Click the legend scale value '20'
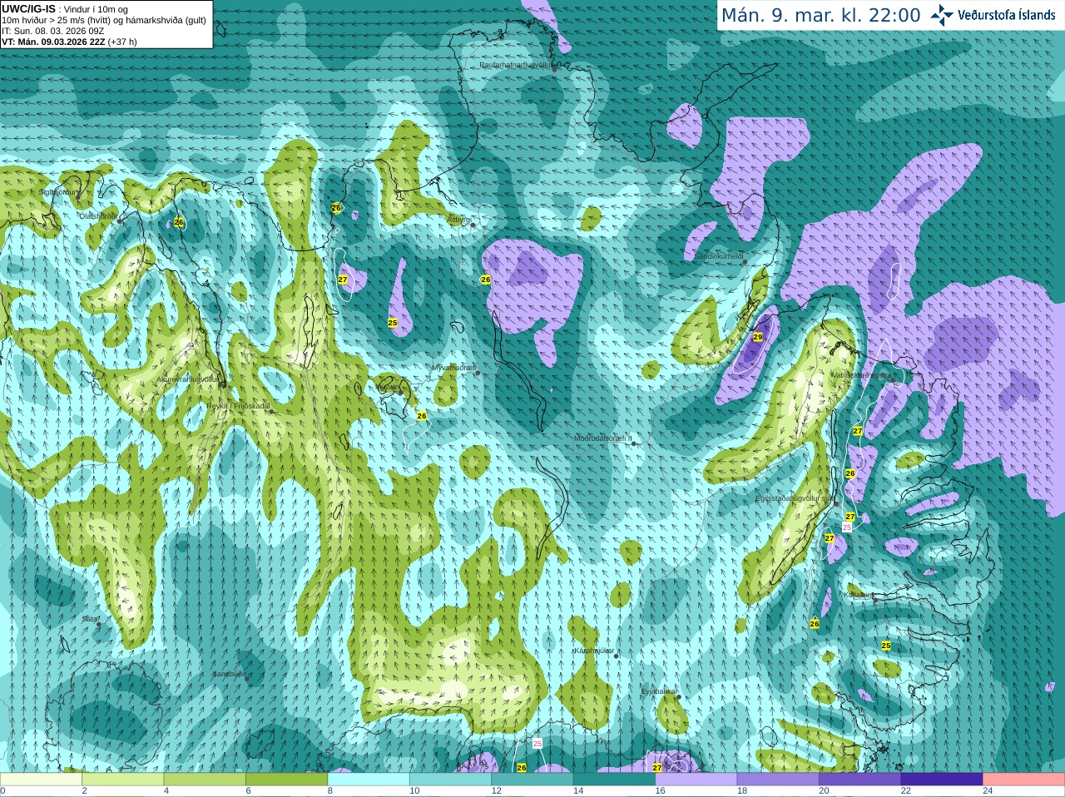1065x797 pixels. 824,791
